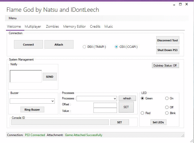This screenshot has height=143, width=194.
Task: Open the Menu item
Action: click(12, 18)
